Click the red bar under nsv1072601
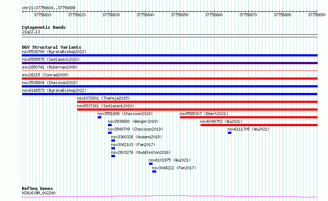 coord(197,102)
